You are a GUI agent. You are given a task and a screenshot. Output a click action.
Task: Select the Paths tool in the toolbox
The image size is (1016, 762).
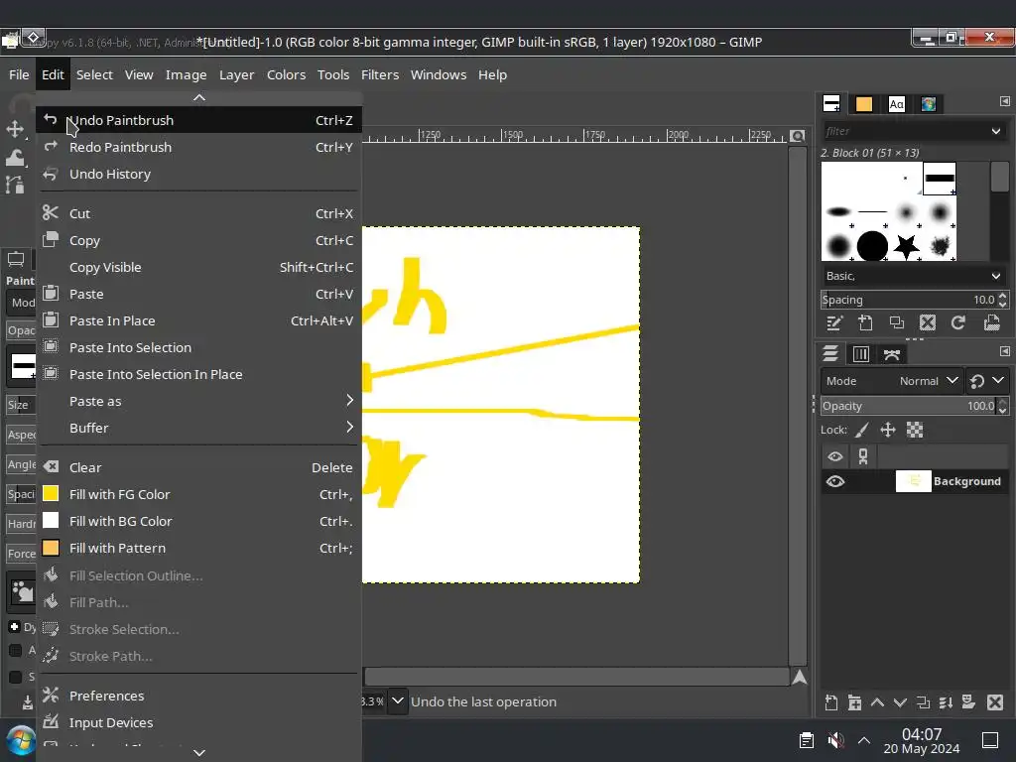15,185
